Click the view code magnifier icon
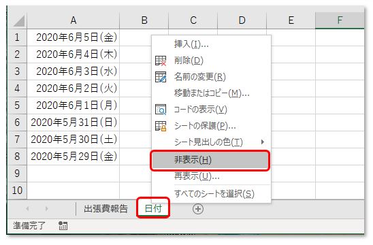Viewport: 373px width, 245px height. [161, 110]
